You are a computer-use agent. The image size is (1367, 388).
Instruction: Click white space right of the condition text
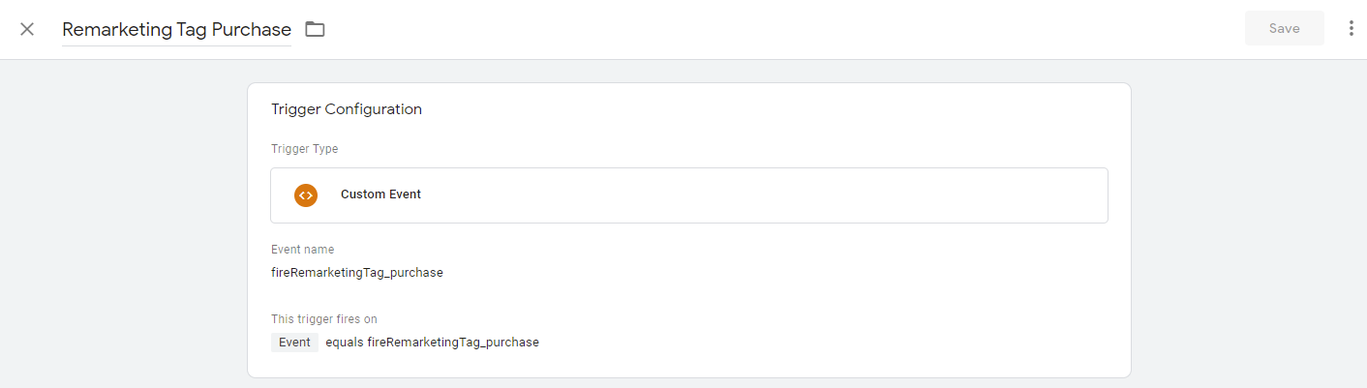point(823,343)
